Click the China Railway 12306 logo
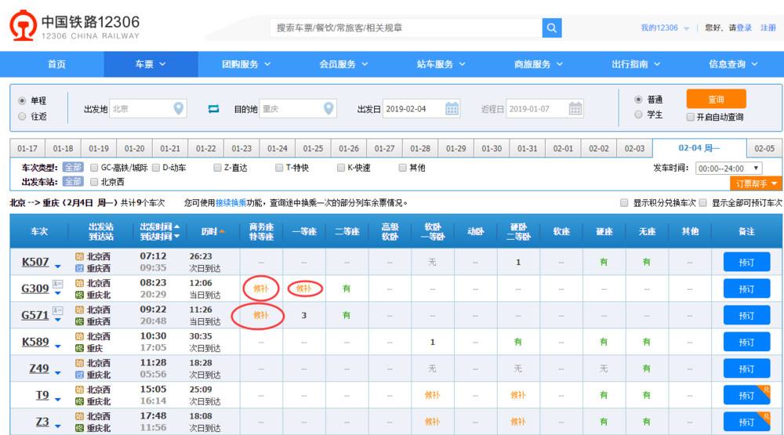This screenshot has width=784, height=435. 74,26
